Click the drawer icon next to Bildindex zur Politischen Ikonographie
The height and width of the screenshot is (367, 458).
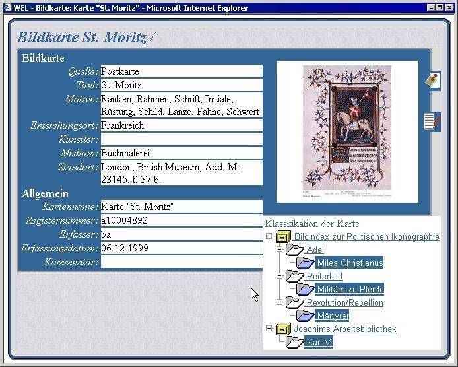click(x=282, y=237)
